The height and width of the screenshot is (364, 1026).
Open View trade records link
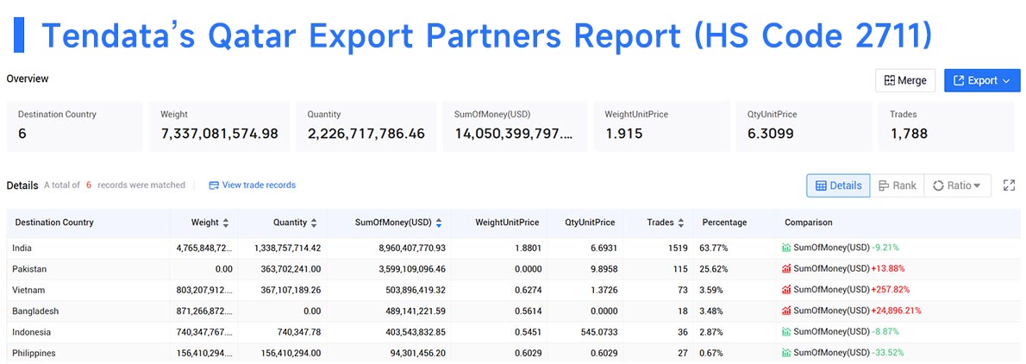point(259,185)
